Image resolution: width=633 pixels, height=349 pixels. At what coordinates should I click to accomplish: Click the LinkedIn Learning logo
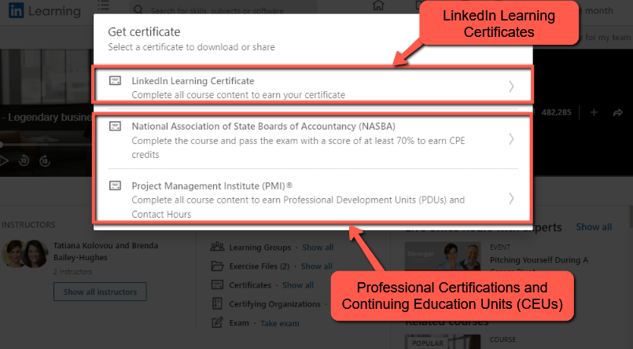coord(44,10)
